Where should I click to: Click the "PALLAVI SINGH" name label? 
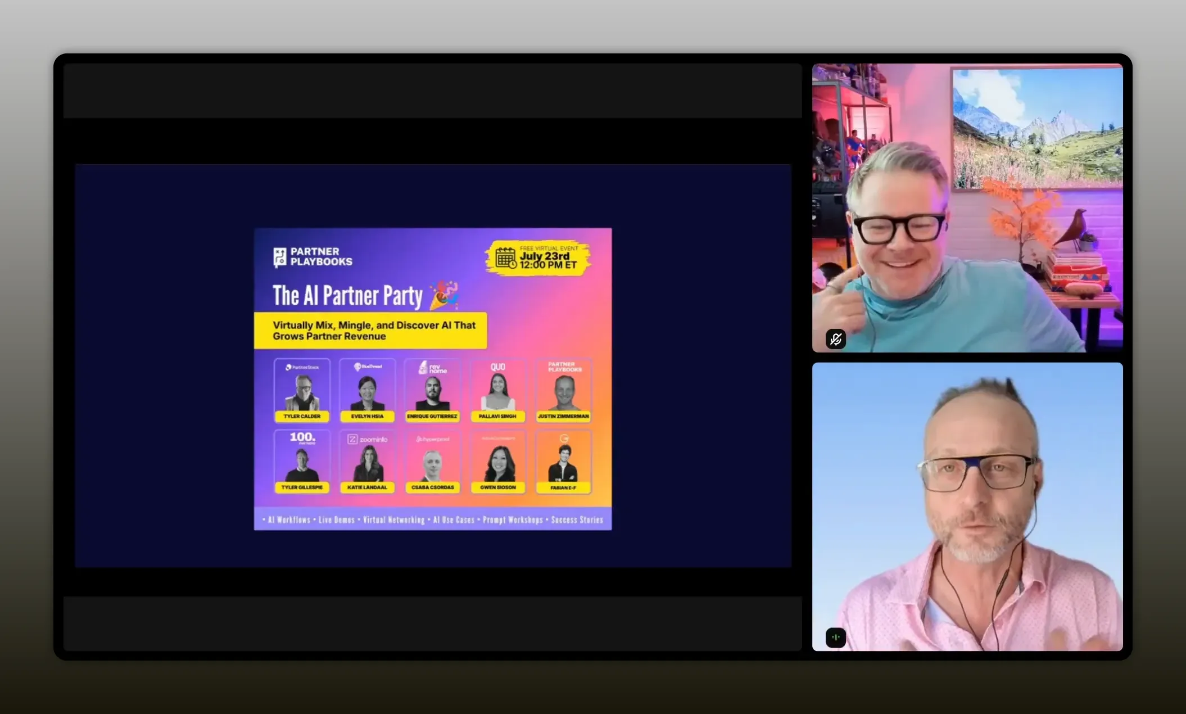point(497,417)
